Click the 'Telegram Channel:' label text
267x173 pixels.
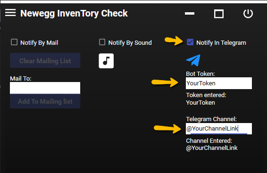(211, 119)
